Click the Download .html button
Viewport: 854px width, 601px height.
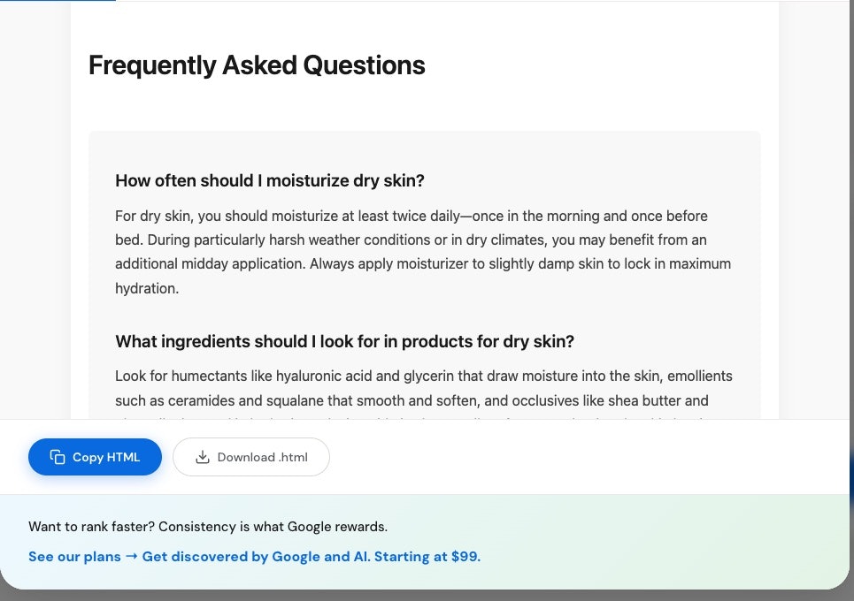point(251,457)
